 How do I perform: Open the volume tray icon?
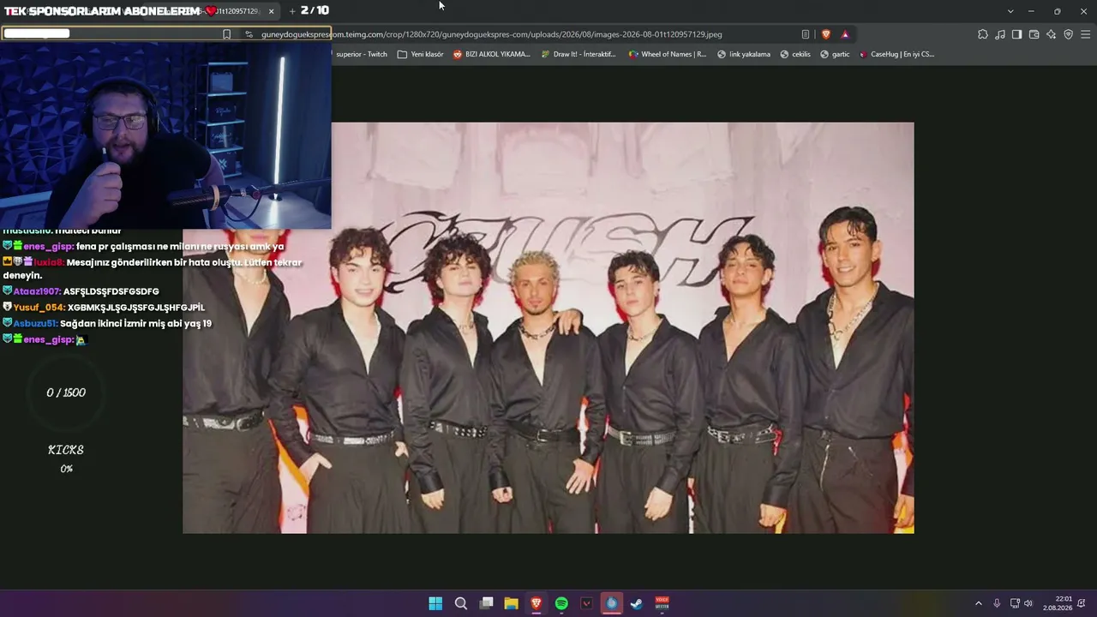pos(1028,603)
